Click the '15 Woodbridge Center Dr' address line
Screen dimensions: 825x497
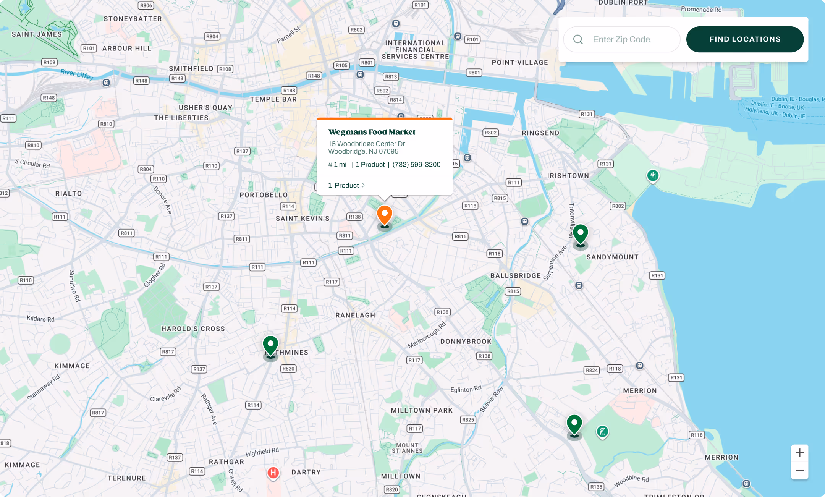[x=366, y=144]
